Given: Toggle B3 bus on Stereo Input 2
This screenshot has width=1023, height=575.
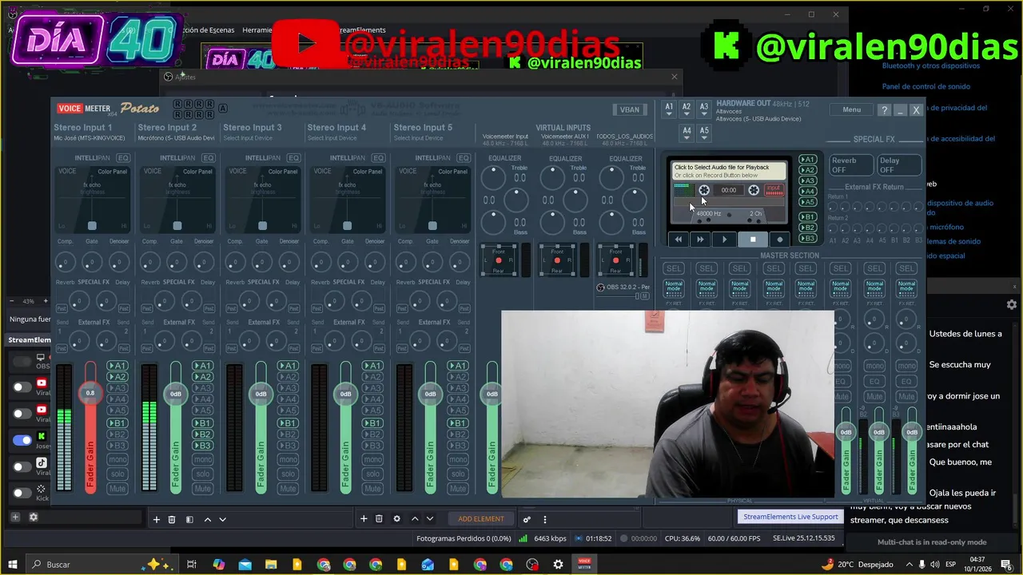Looking at the screenshot, I should 203,446.
